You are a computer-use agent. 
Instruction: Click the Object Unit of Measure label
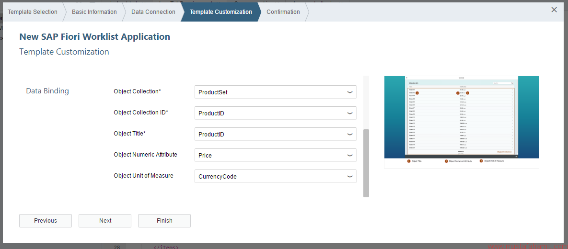(143, 176)
